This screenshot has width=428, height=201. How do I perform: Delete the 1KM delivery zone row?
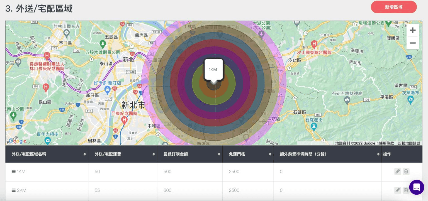(x=406, y=171)
